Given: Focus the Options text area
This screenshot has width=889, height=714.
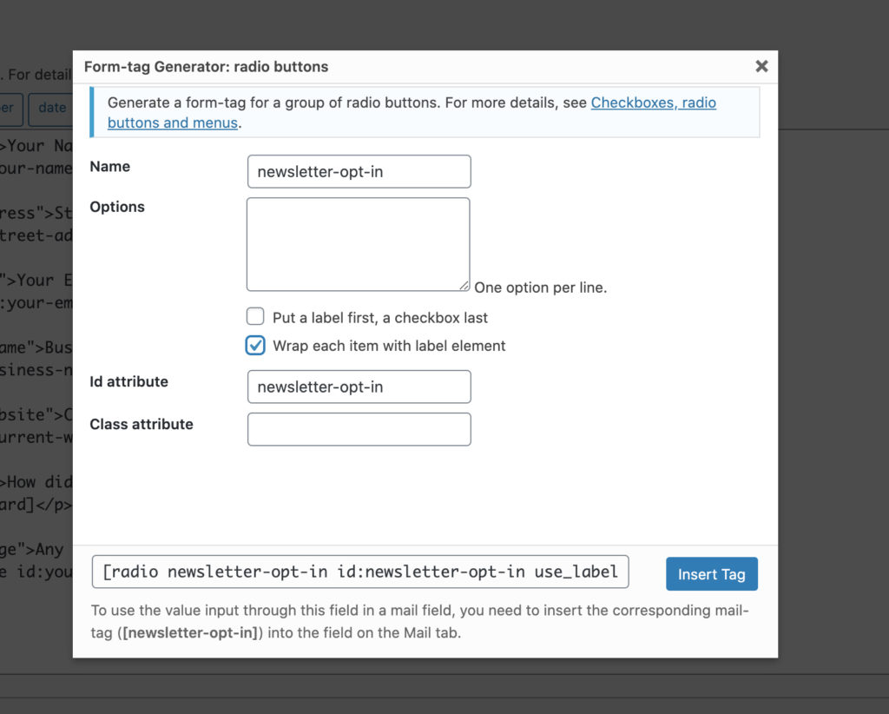Looking at the screenshot, I should pyautogui.click(x=359, y=244).
